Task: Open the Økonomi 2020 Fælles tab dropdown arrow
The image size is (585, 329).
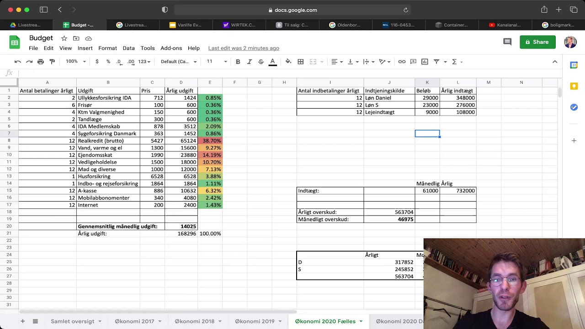Action: click(x=361, y=321)
